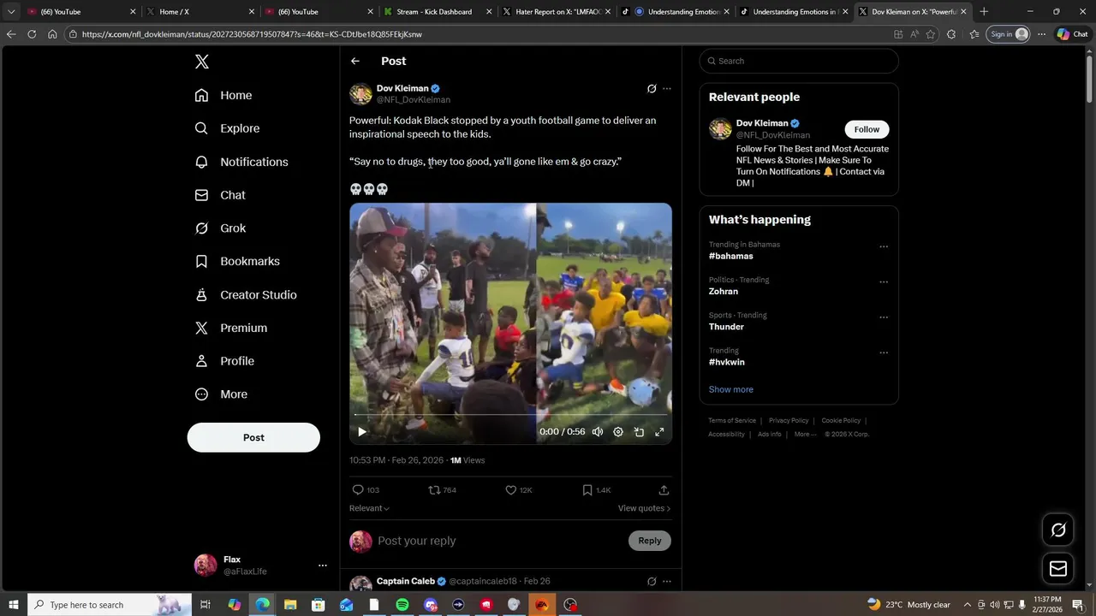Open Terms of Service link

[x=732, y=420]
